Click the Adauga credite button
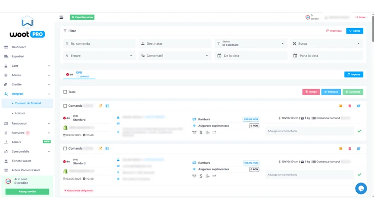Screen dimensions: 374x210 tap(27, 191)
